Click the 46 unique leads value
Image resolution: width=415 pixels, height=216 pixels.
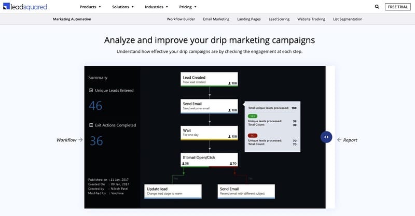(x=95, y=106)
